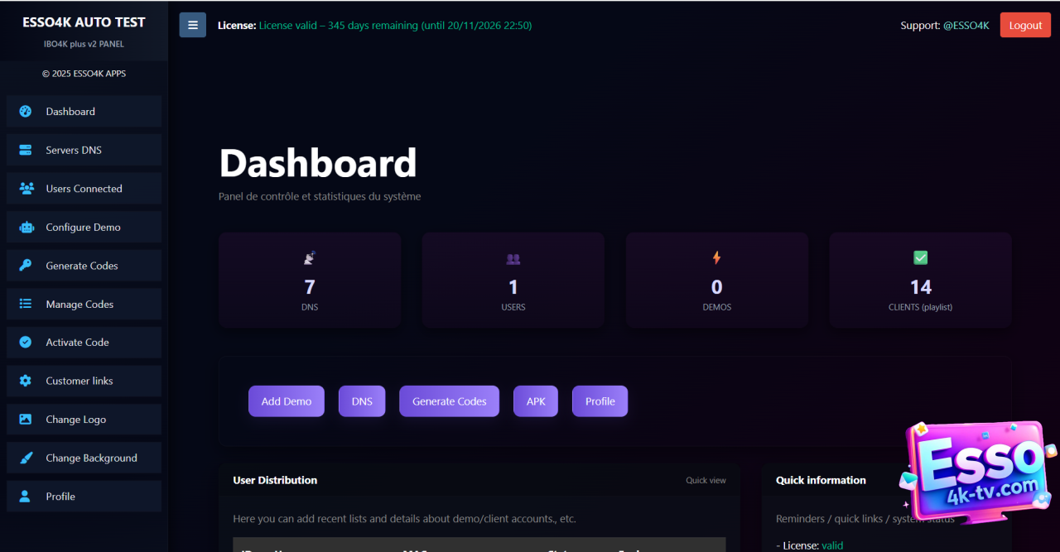
Task: Click the Generate Codes key icon
Action: 26,266
